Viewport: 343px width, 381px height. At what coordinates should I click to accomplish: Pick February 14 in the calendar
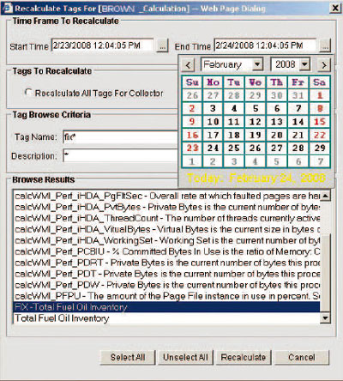pos(298,122)
